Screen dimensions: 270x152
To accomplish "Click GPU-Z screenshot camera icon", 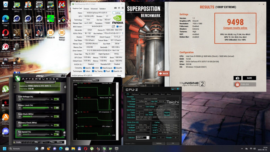I will coord(115,8).
